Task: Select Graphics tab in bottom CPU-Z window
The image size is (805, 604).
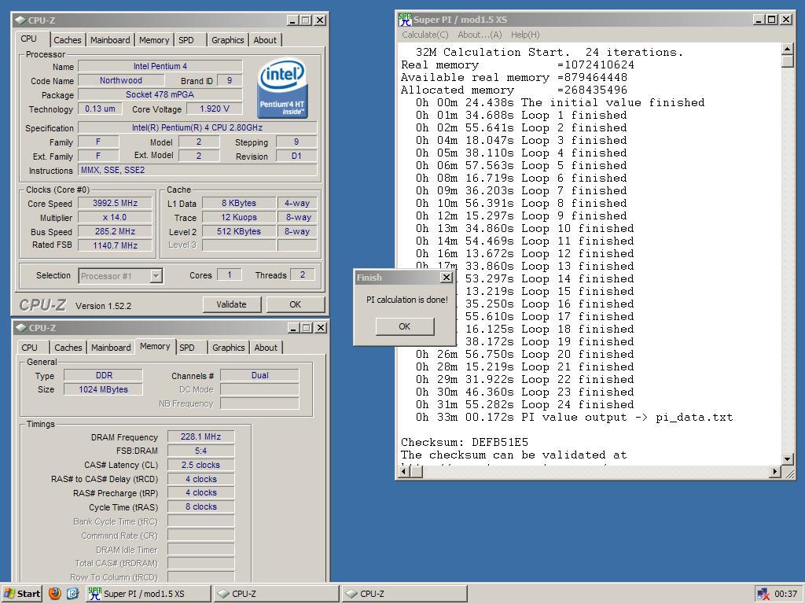Action: tap(229, 348)
